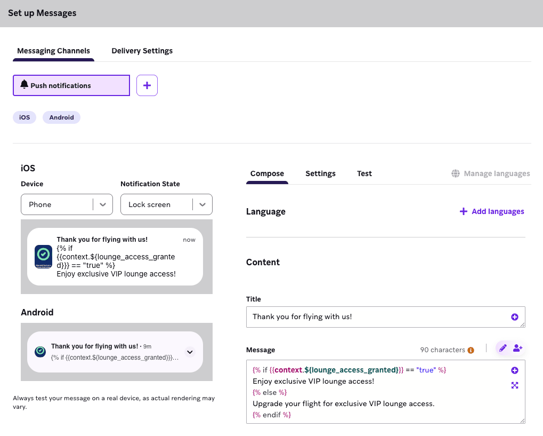
Task: Expand the Message editor to fullscreen
Action: pyautogui.click(x=515, y=385)
